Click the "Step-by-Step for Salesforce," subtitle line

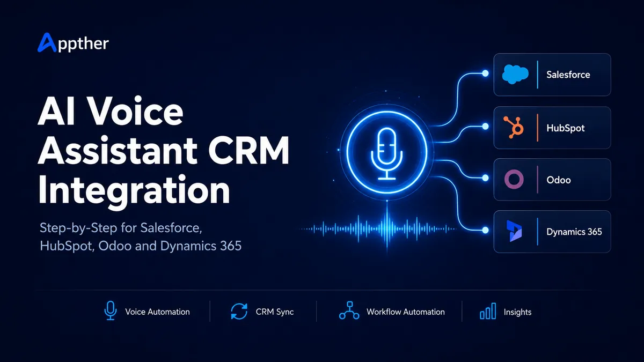click(x=121, y=228)
